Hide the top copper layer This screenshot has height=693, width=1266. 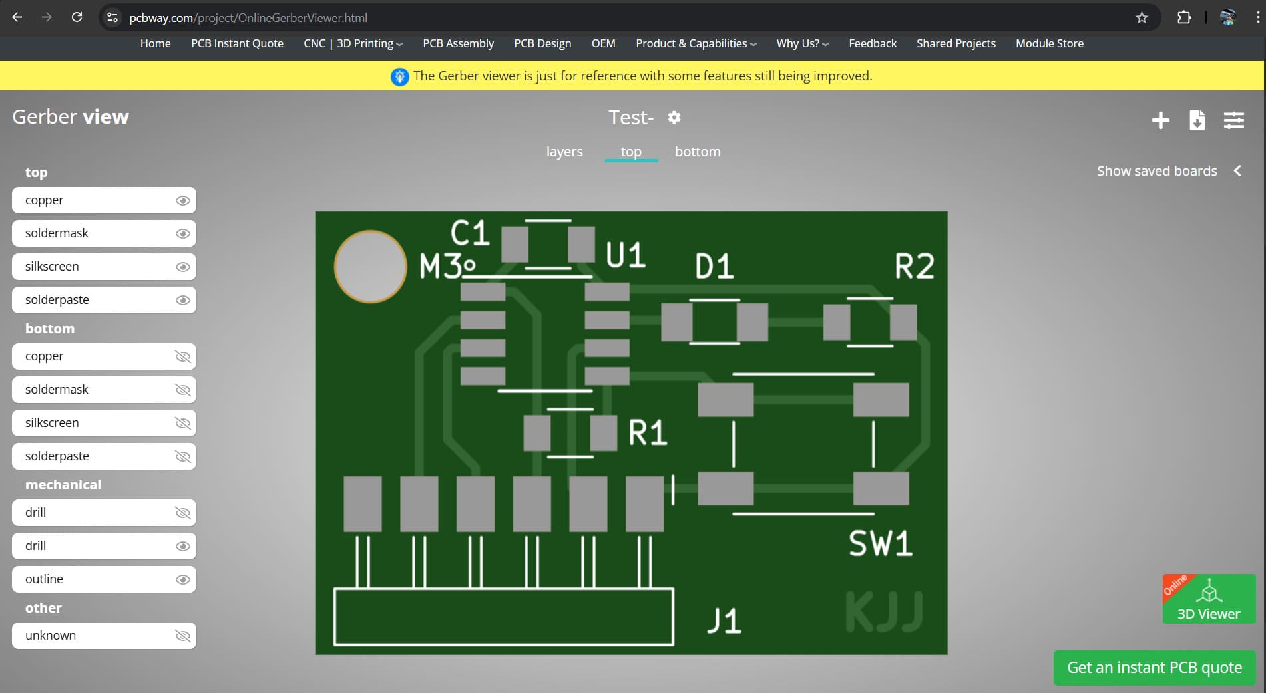click(182, 200)
